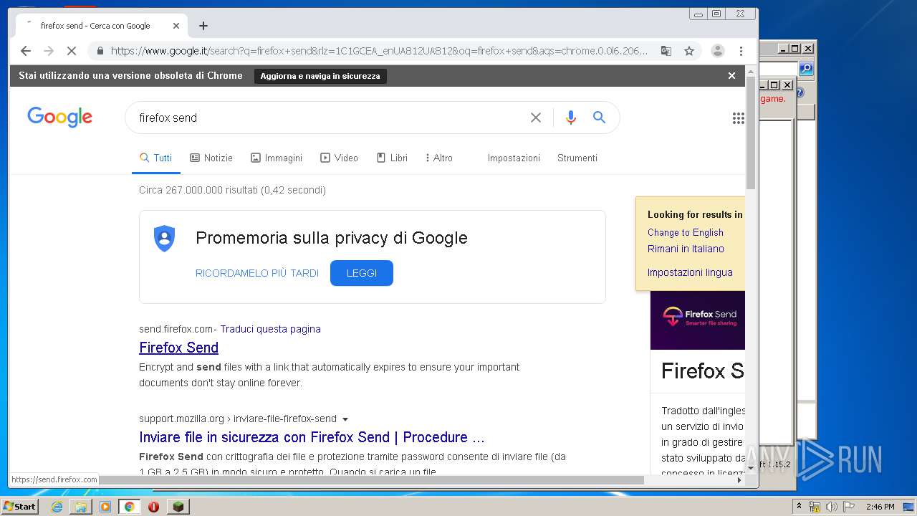The width and height of the screenshot is (917, 516).
Task: Select the Tutti results tab
Action: coord(155,158)
